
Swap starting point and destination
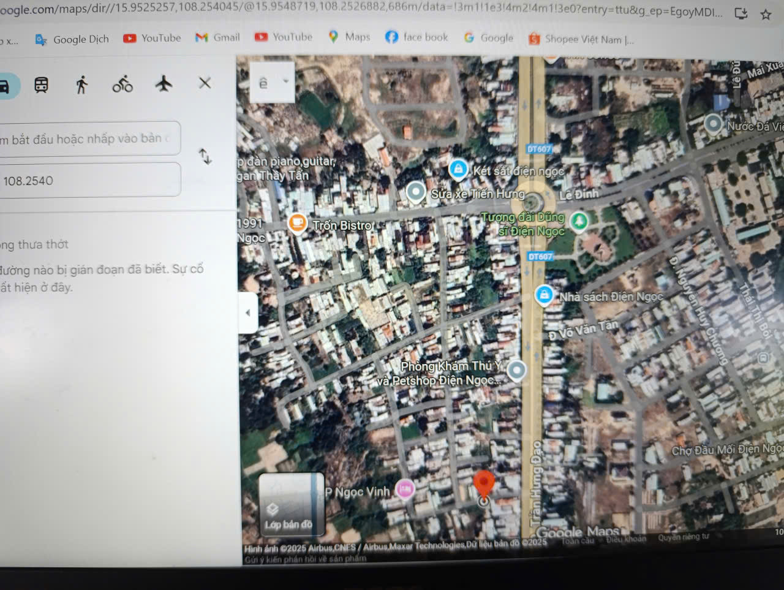coord(205,157)
